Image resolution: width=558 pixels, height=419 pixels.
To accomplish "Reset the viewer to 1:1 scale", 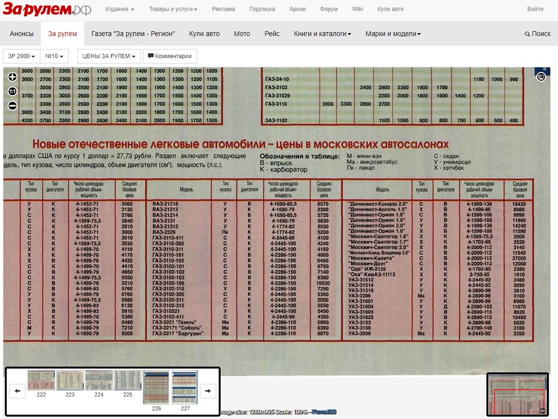I will [12, 91].
